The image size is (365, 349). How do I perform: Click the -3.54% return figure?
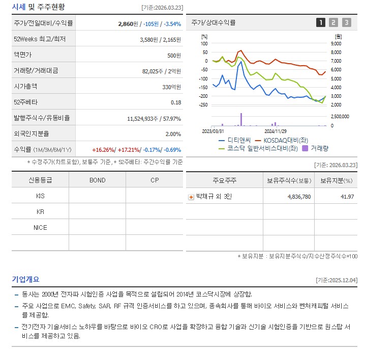172,24
